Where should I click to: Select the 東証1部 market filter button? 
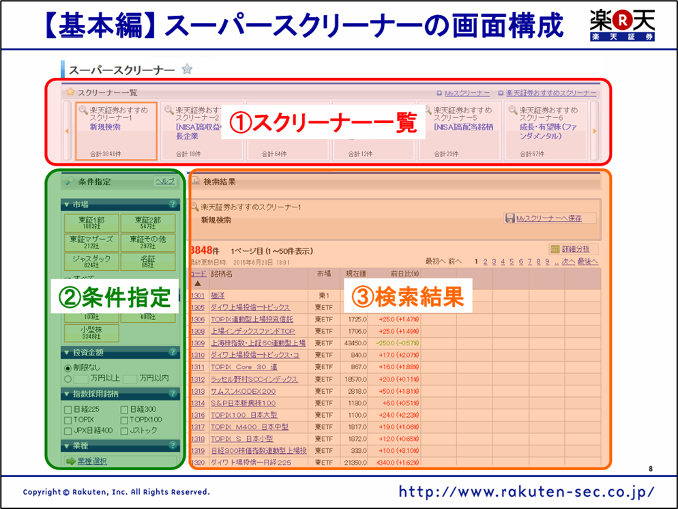pyautogui.click(x=91, y=223)
